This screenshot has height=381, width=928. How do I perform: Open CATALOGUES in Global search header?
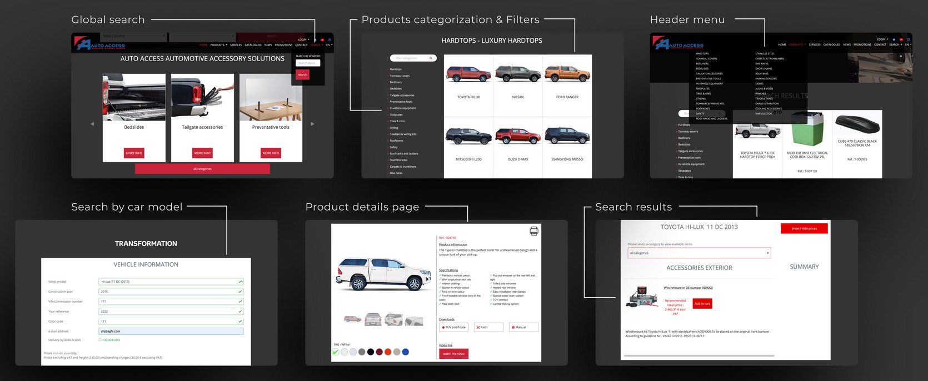(x=253, y=45)
